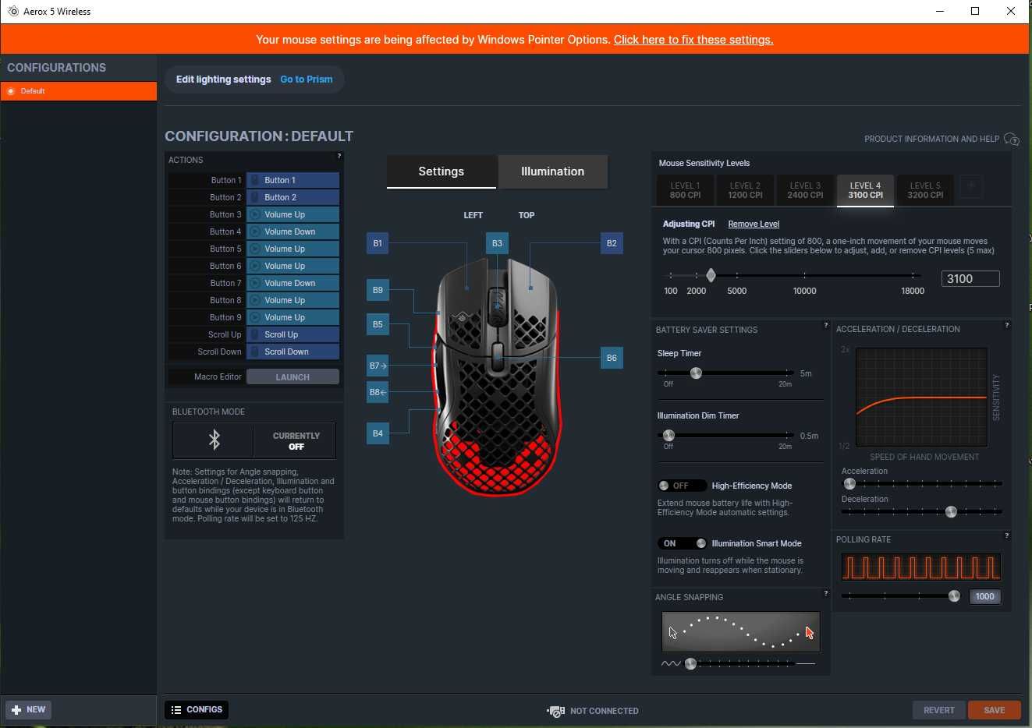Open Angle Snapping help question mark
Viewport: 1032px width, 728px height.
tap(825, 593)
